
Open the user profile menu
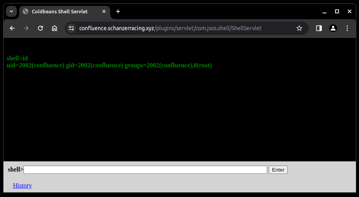(x=333, y=28)
